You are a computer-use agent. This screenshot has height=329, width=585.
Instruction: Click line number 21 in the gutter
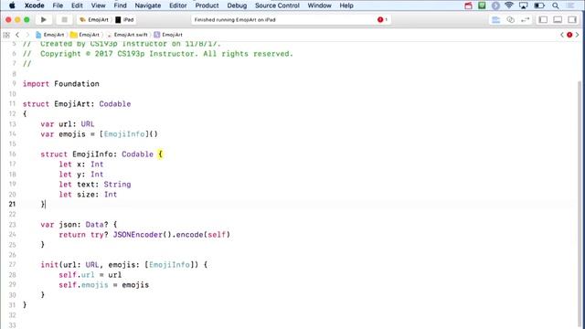point(12,204)
